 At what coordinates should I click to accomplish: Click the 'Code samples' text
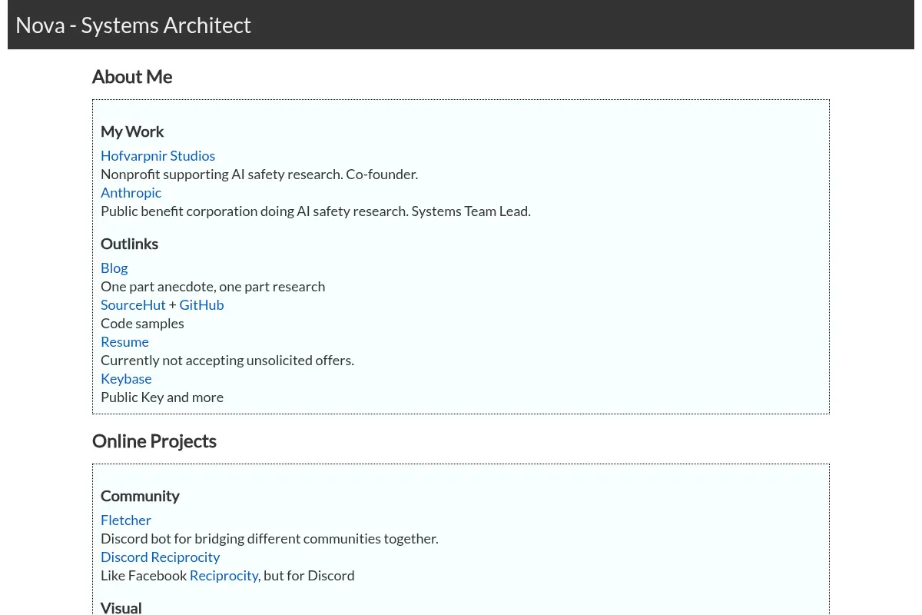[142, 323]
